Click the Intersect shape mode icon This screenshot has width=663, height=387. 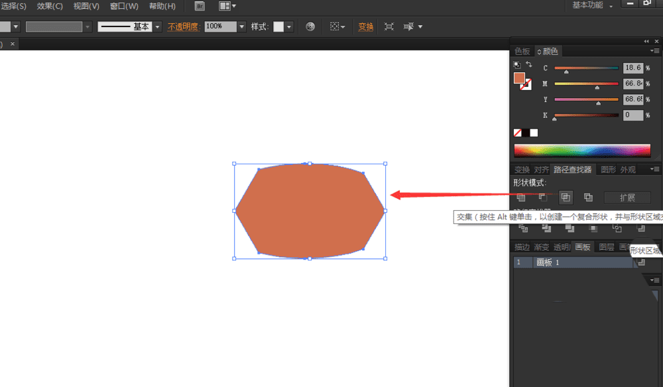[566, 197]
